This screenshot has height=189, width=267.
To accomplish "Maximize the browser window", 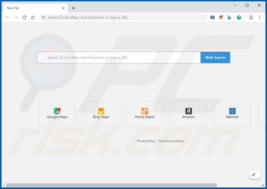I will pos(247,5).
